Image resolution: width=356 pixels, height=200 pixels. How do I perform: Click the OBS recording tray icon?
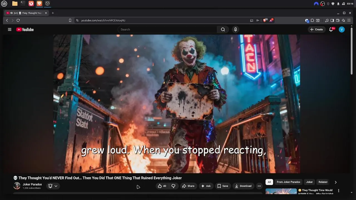click(323, 4)
